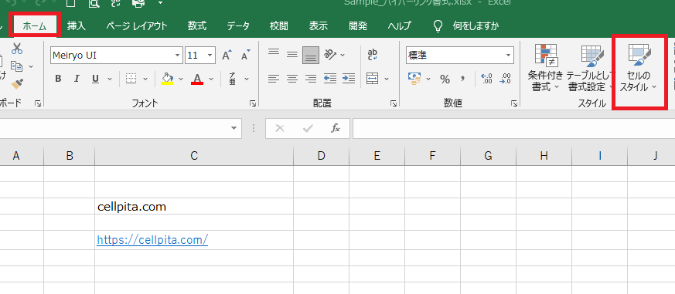Image resolution: width=675 pixels, height=294 pixels.
Task: Open the Home (ホーム) ribbon tab
Action: click(35, 25)
